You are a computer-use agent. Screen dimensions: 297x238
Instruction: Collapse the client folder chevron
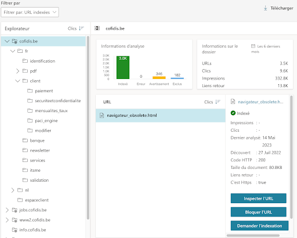(x=17, y=81)
